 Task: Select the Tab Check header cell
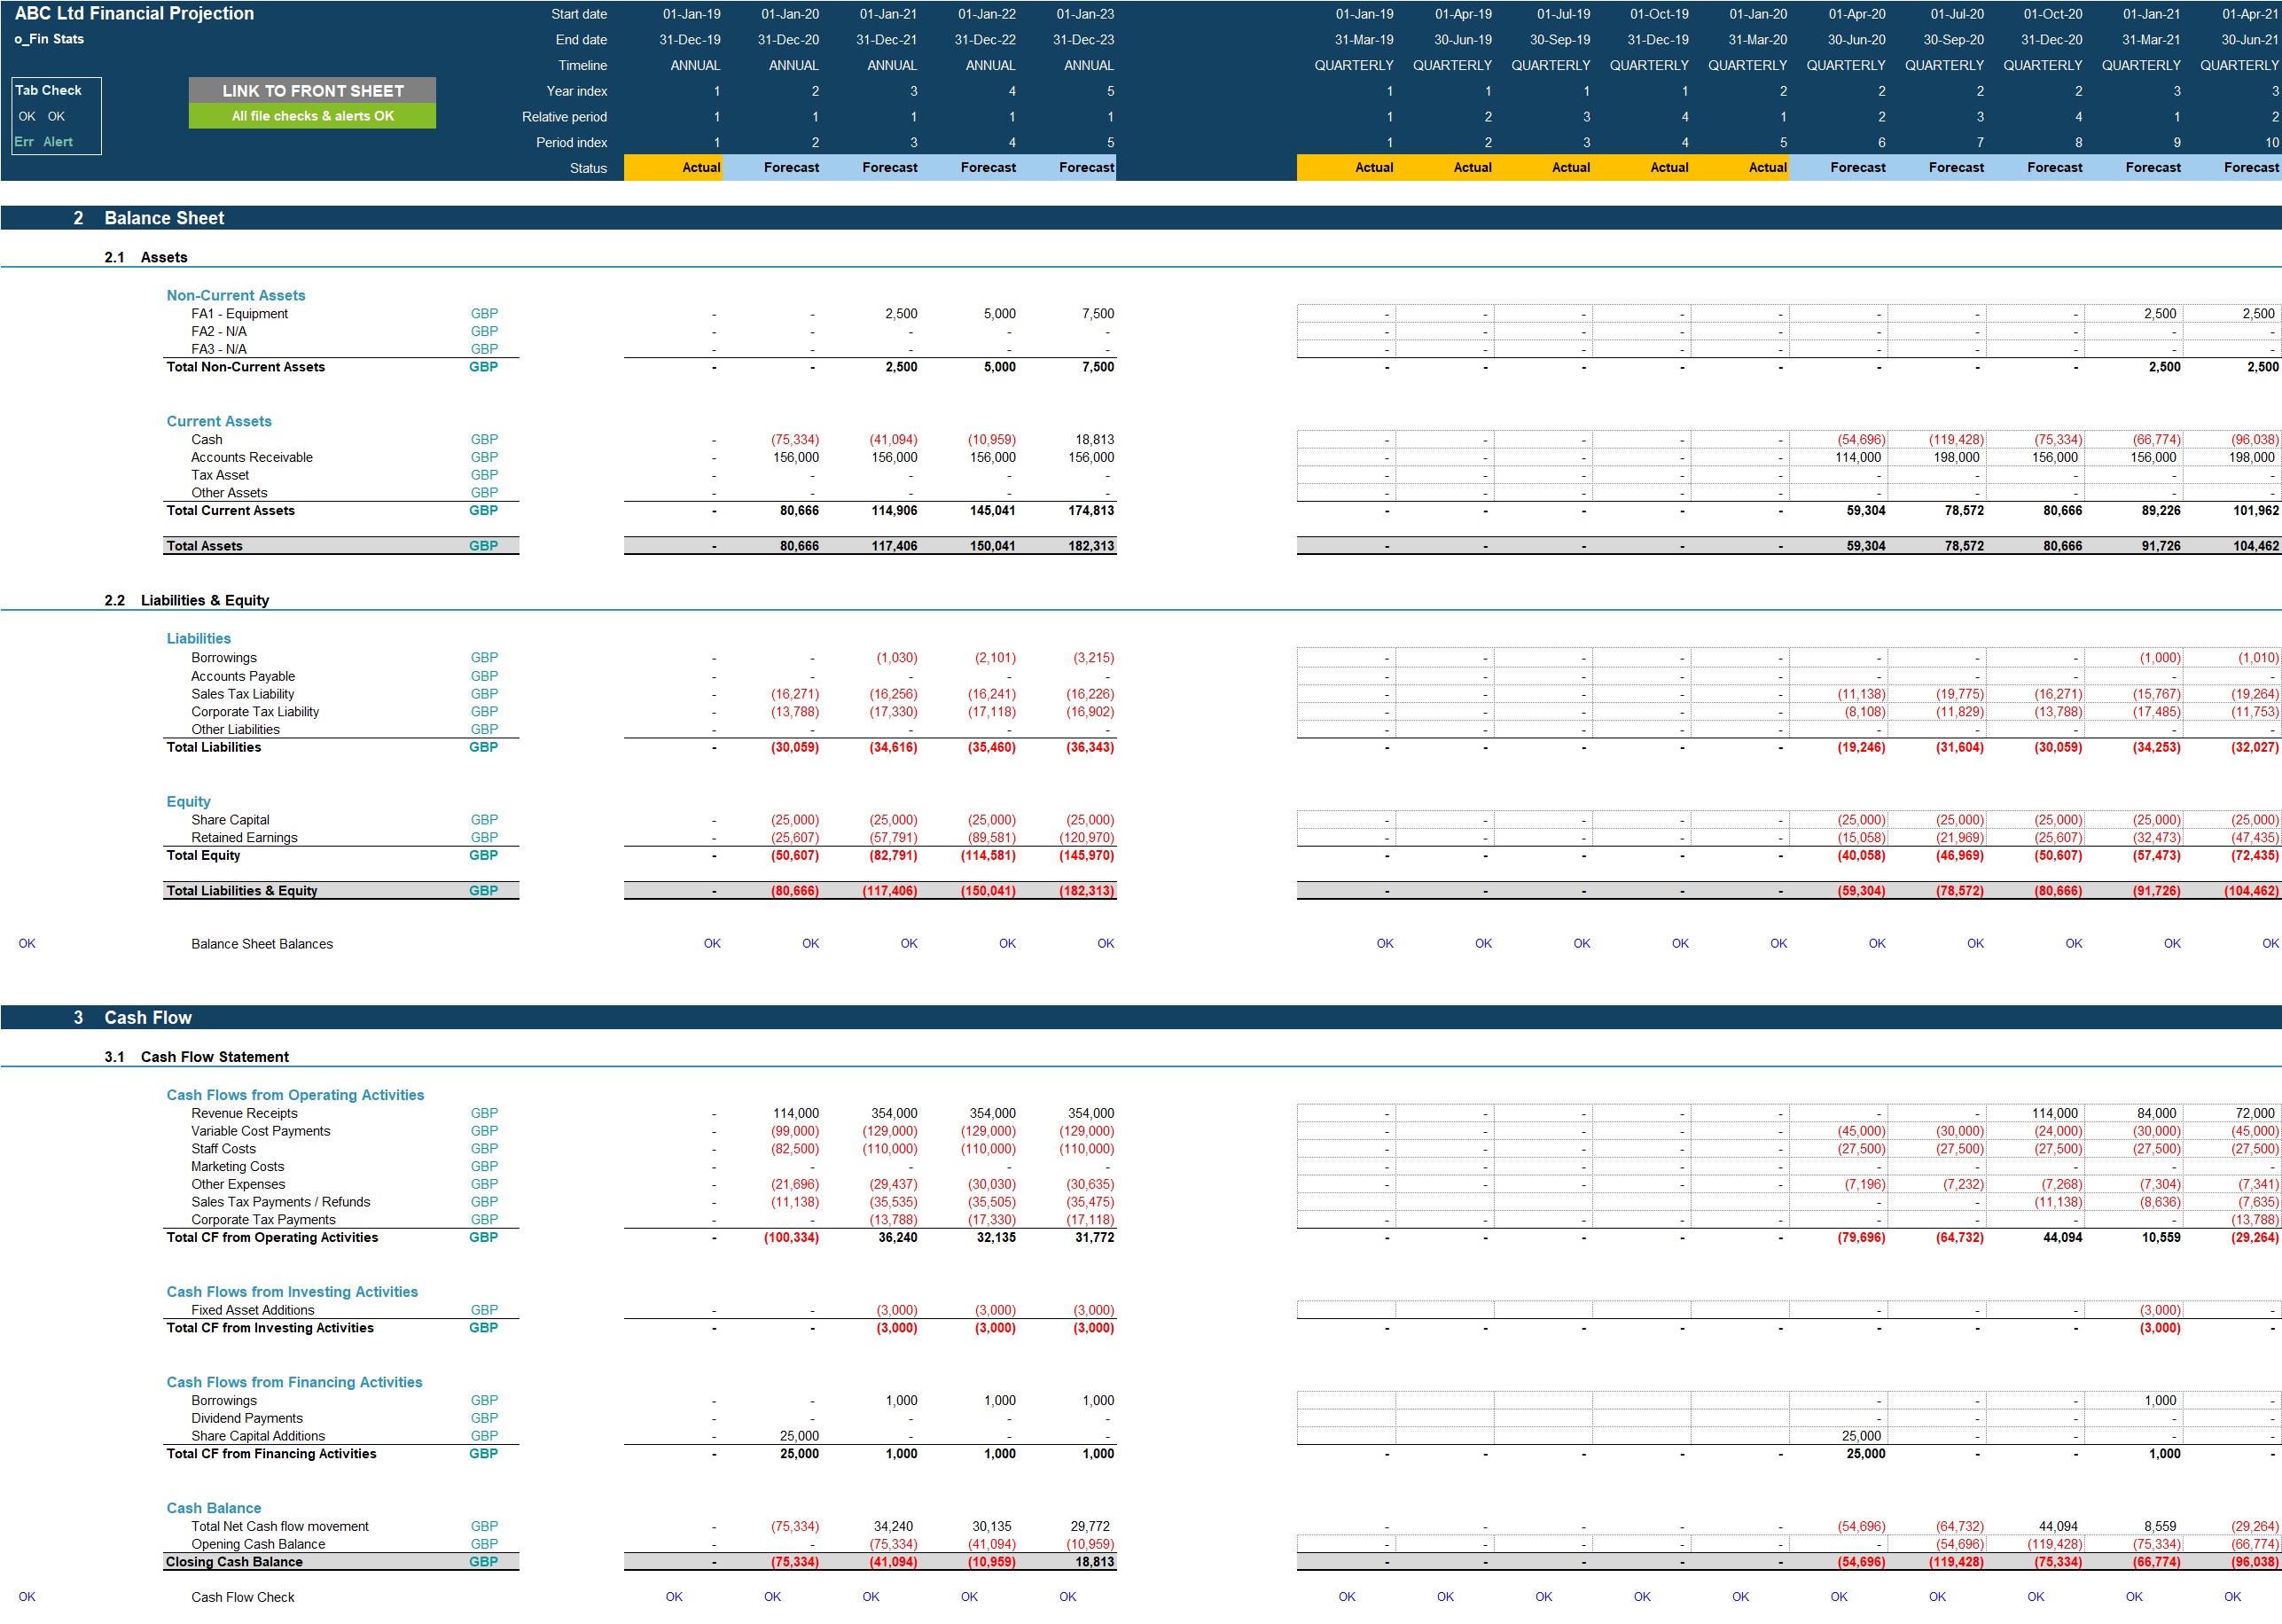(x=48, y=90)
